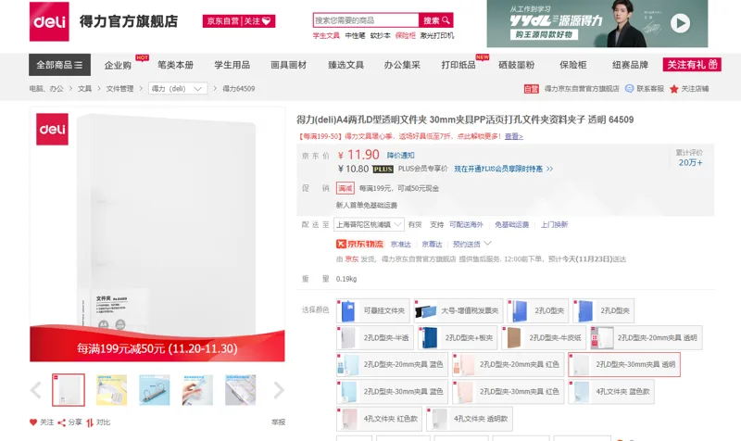Click 查看 promotion details link
Screen dimensions: 741x441
514,136
